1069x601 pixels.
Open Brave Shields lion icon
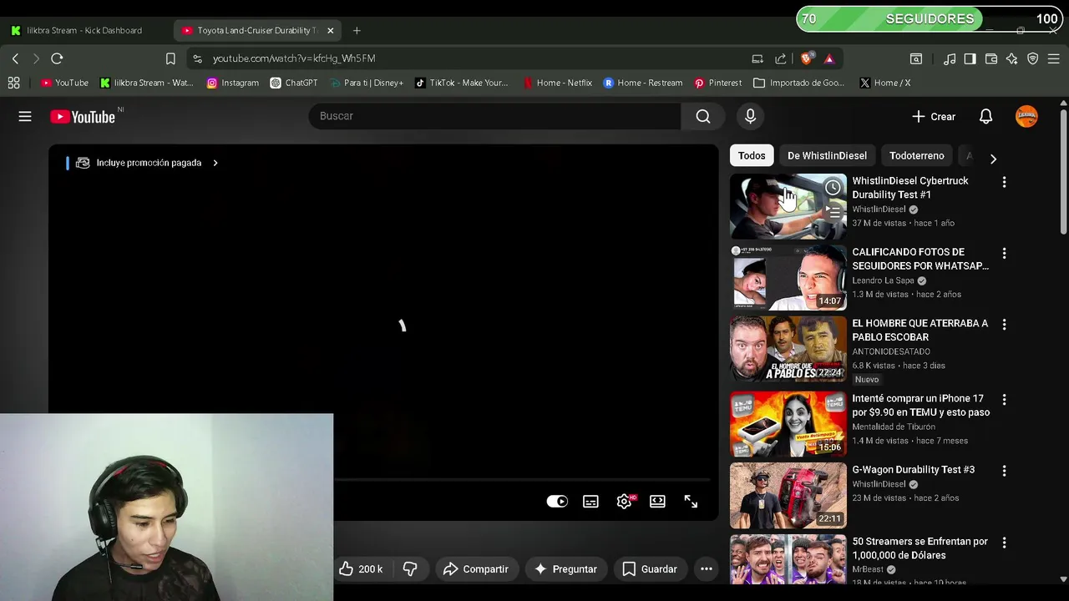pyautogui.click(x=807, y=58)
